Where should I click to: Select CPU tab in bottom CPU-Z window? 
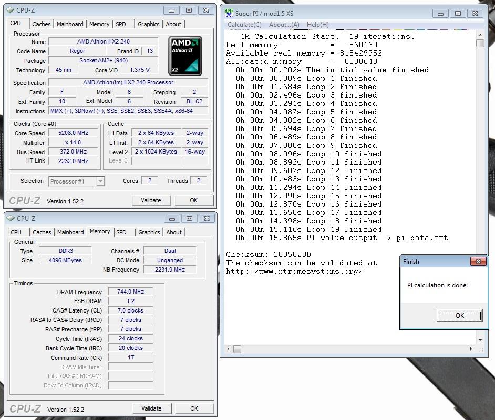click(16, 232)
